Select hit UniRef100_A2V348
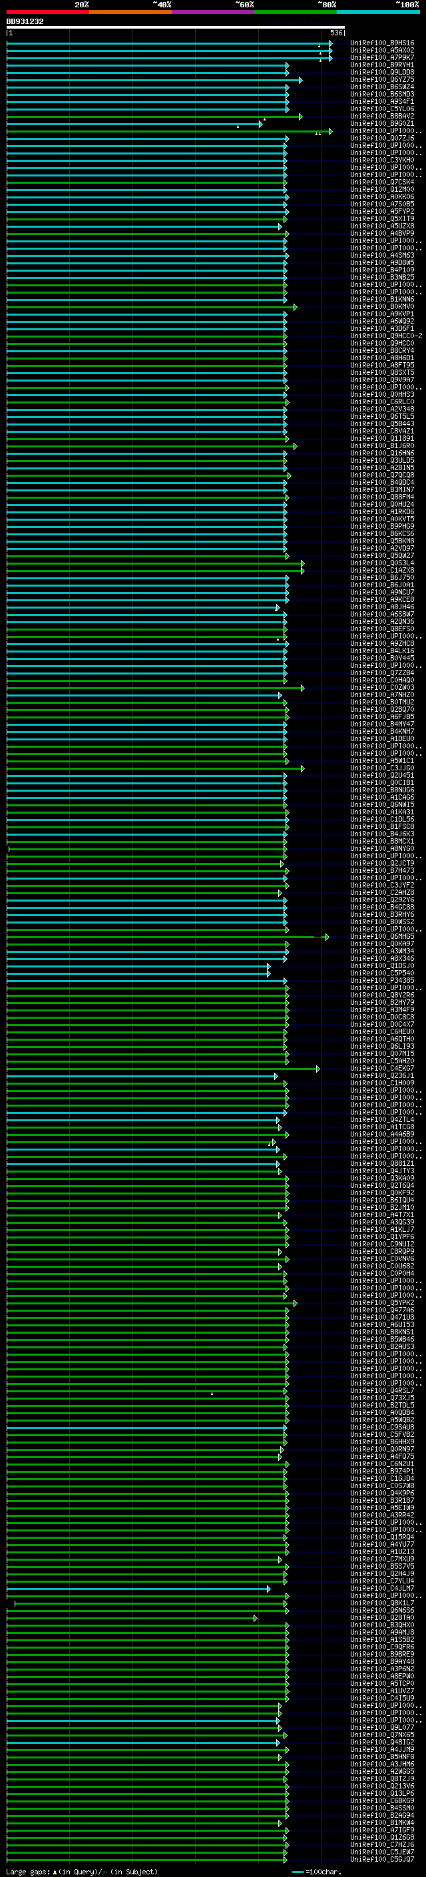The height and width of the screenshot is (1877, 426). [382, 409]
